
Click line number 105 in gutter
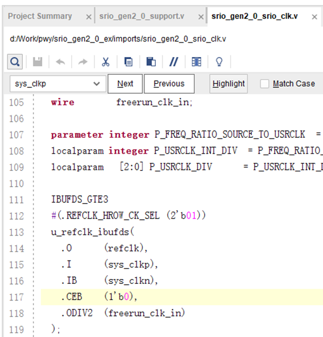16,103
